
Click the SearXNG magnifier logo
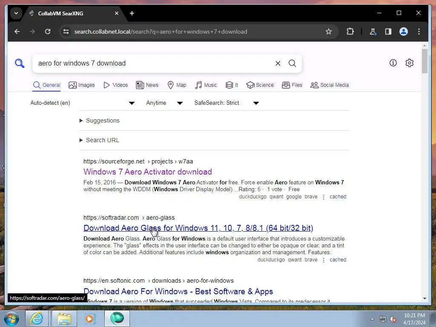pos(20,63)
